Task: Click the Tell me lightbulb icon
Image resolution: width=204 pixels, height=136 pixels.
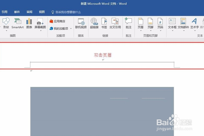Action: [x=53, y=12]
